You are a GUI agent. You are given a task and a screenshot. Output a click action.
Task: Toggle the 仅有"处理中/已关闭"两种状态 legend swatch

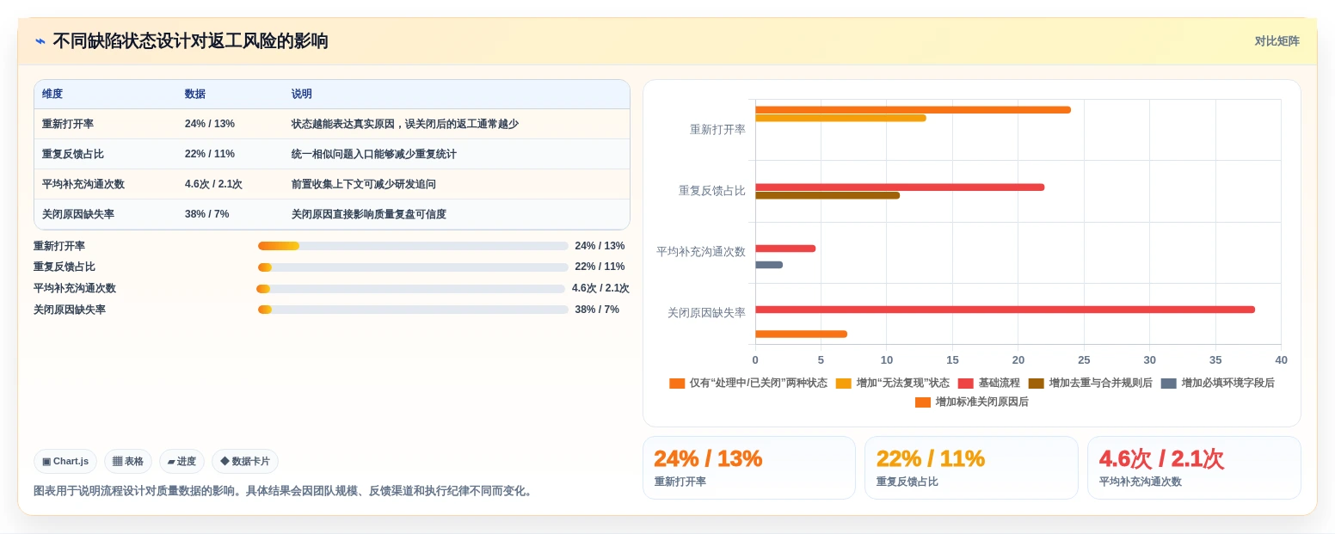pyautogui.click(x=677, y=384)
